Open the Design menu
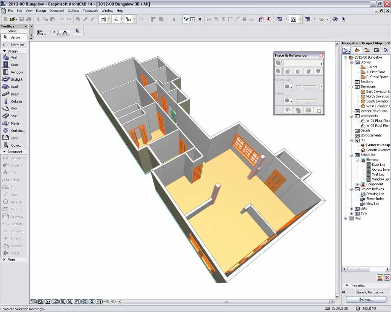391x312 pixels. (x=41, y=11)
